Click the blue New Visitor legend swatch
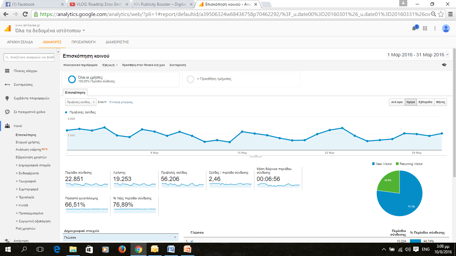This screenshot has width=456, height=256. pos(373,164)
